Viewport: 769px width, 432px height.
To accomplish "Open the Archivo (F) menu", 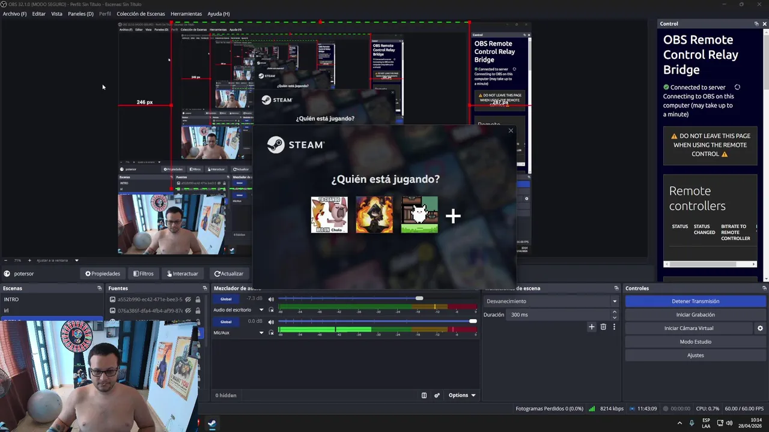I will pos(14,14).
